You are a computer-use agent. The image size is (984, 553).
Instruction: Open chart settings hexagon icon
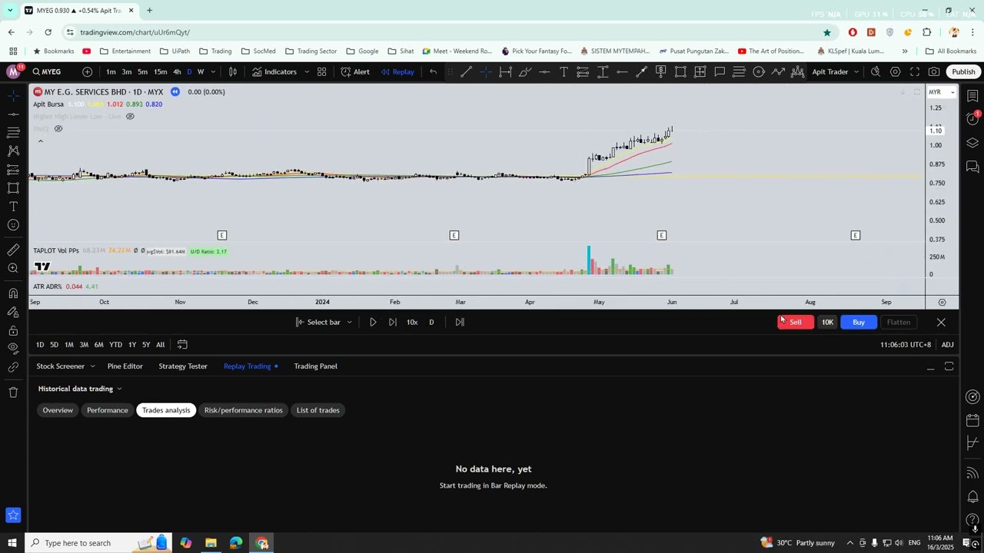(x=896, y=71)
